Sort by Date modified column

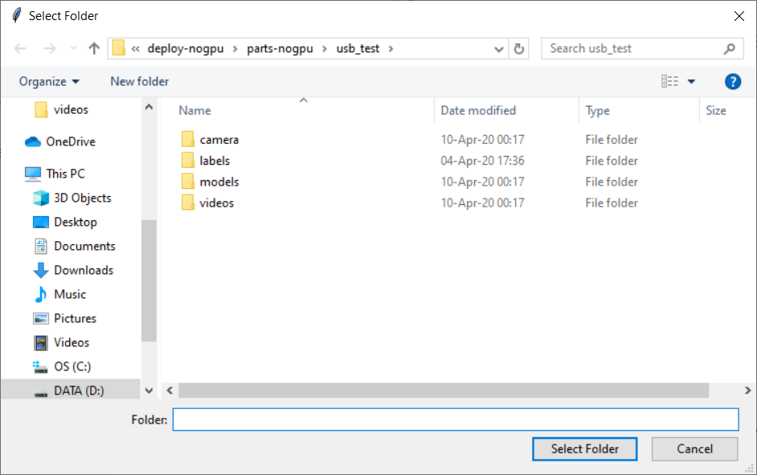tap(478, 111)
